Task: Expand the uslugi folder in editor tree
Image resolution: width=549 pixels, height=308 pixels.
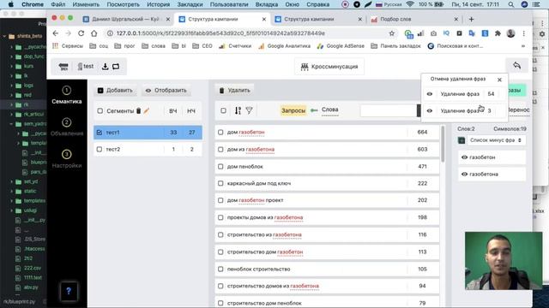Action: click(12, 210)
